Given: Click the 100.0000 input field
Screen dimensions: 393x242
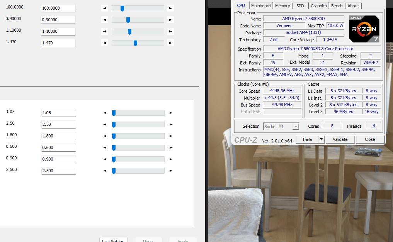Looking at the screenshot, I should tap(58, 8).
